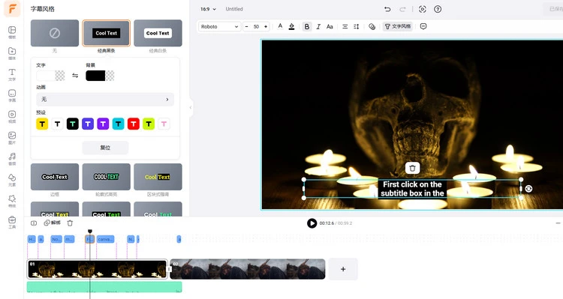
Task: Open the 16:9 aspect ratio dropdown
Action: (x=208, y=9)
